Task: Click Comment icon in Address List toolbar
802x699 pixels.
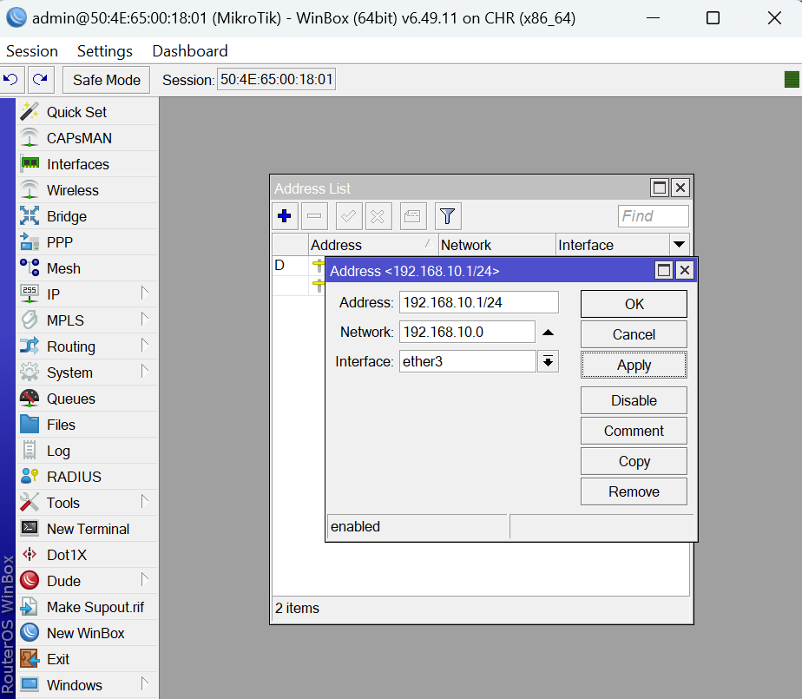Action: click(412, 216)
